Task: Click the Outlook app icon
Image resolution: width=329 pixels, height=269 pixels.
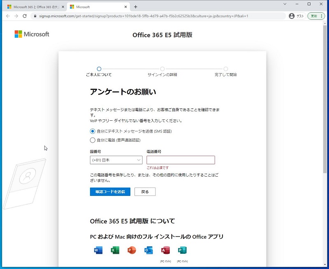Action: [148, 250]
